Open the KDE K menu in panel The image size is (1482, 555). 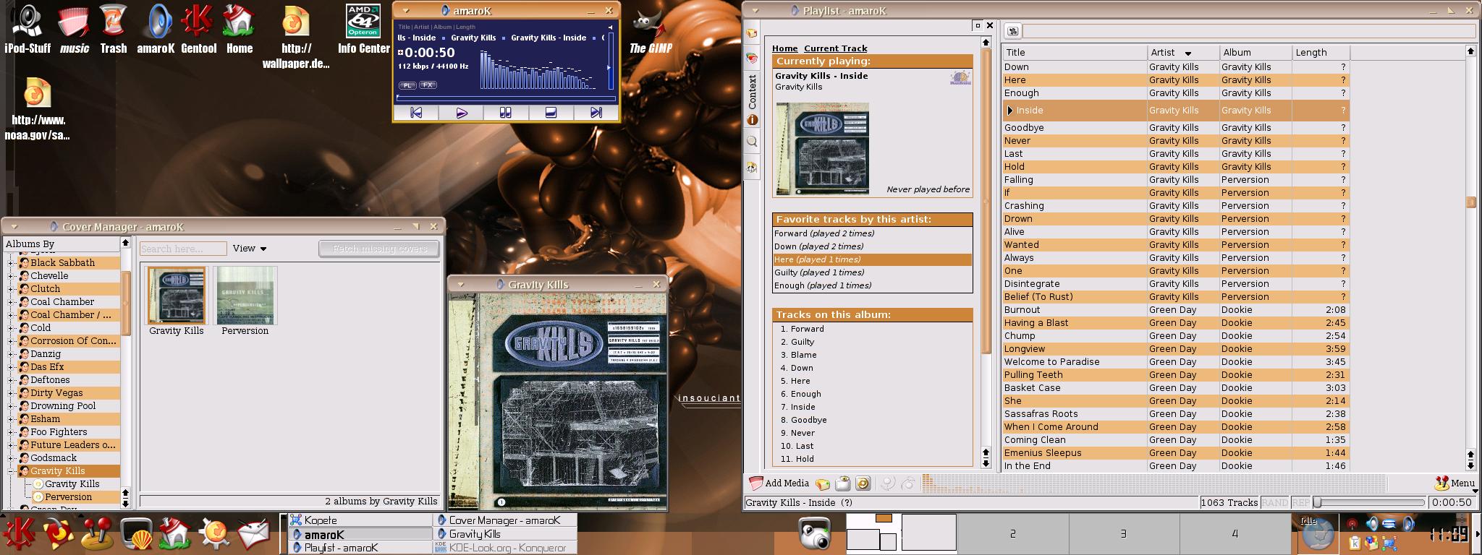tap(17, 534)
